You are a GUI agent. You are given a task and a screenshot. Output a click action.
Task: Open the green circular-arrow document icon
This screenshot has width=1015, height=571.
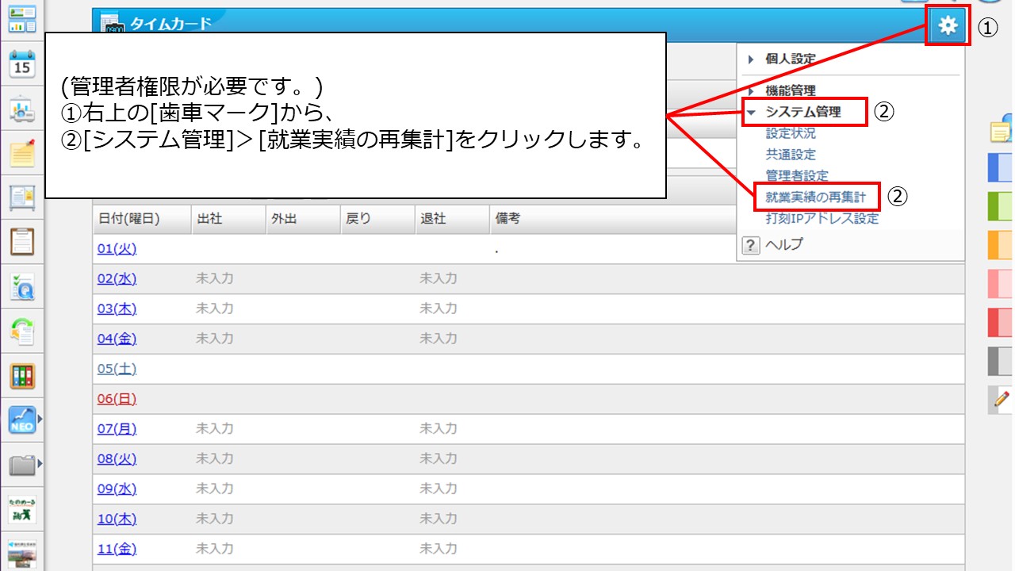tap(22, 331)
